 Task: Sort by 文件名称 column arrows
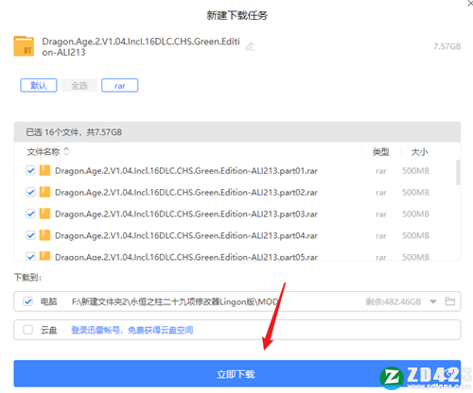click(66, 152)
